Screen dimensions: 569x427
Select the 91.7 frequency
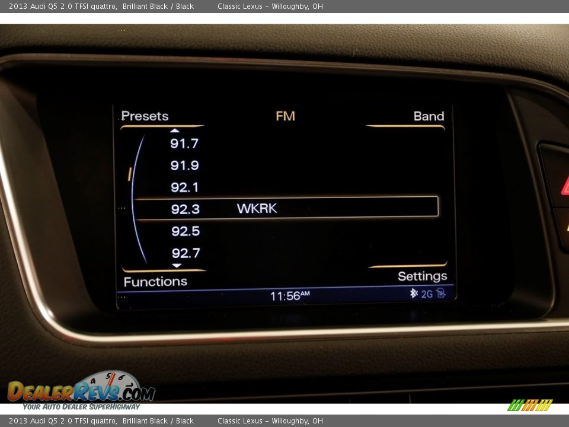tap(184, 144)
